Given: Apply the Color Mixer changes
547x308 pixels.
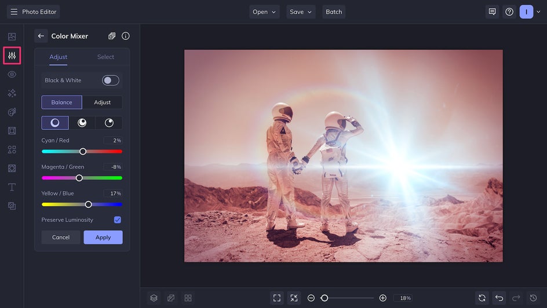Looking at the screenshot, I should point(103,237).
